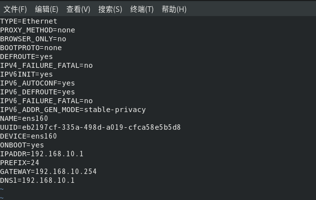Click the BOOTPROTO=none line
316x200 pixels.
pyautogui.click(x=31, y=48)
